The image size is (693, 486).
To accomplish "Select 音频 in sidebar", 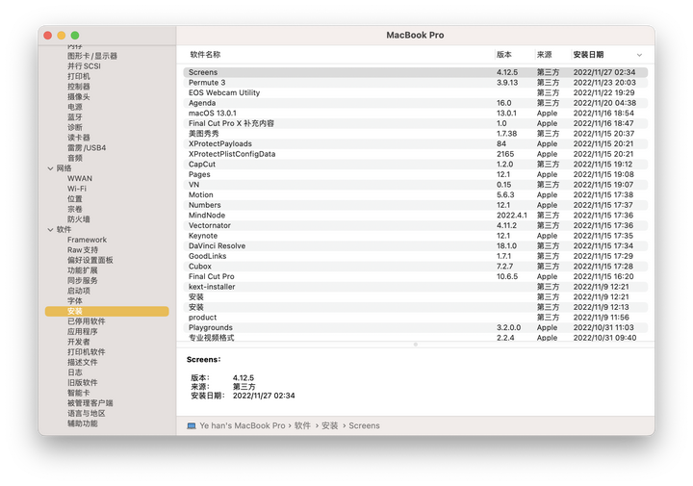I will (75, 158).
